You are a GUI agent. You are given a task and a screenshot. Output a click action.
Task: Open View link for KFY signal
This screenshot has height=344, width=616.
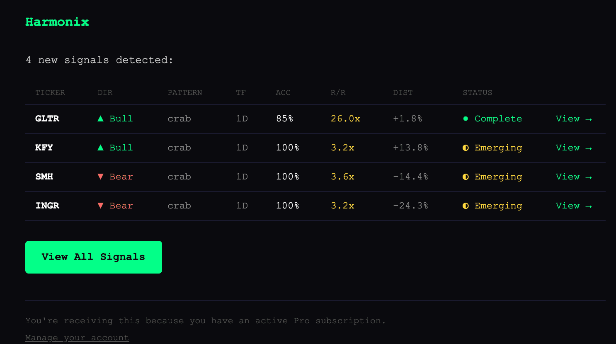(x=574, y=148)
